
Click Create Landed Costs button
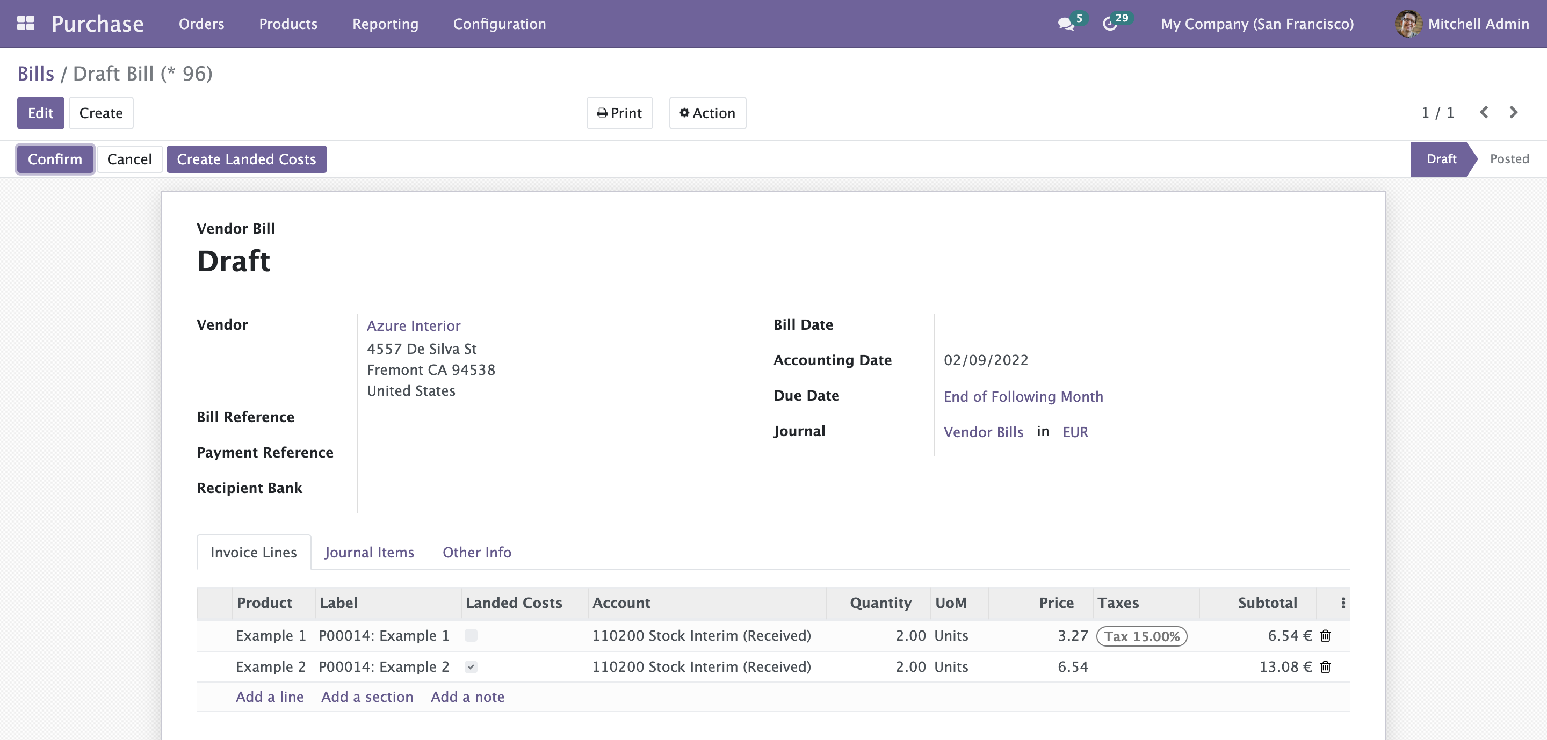click(246, 159)
